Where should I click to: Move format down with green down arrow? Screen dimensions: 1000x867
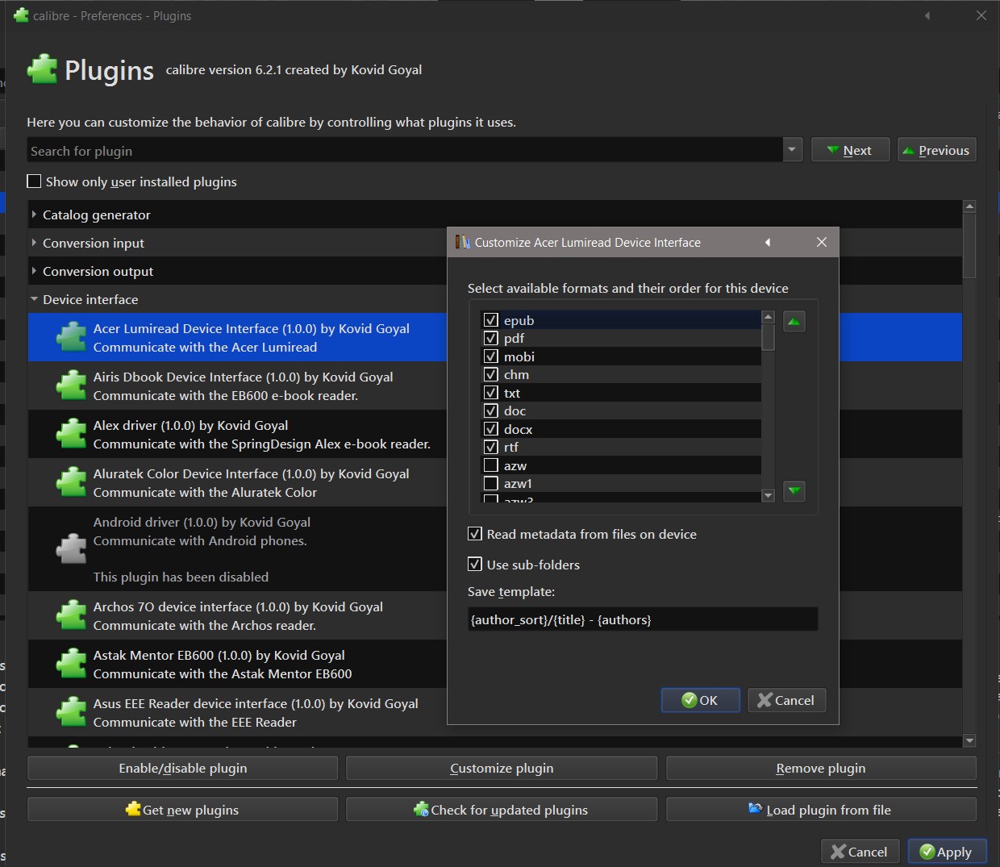[x=794, y=490]
